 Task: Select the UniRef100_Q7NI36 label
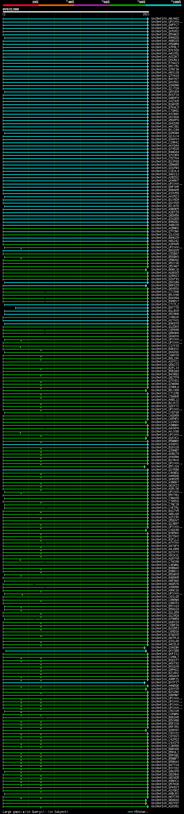tap(165, 69)
